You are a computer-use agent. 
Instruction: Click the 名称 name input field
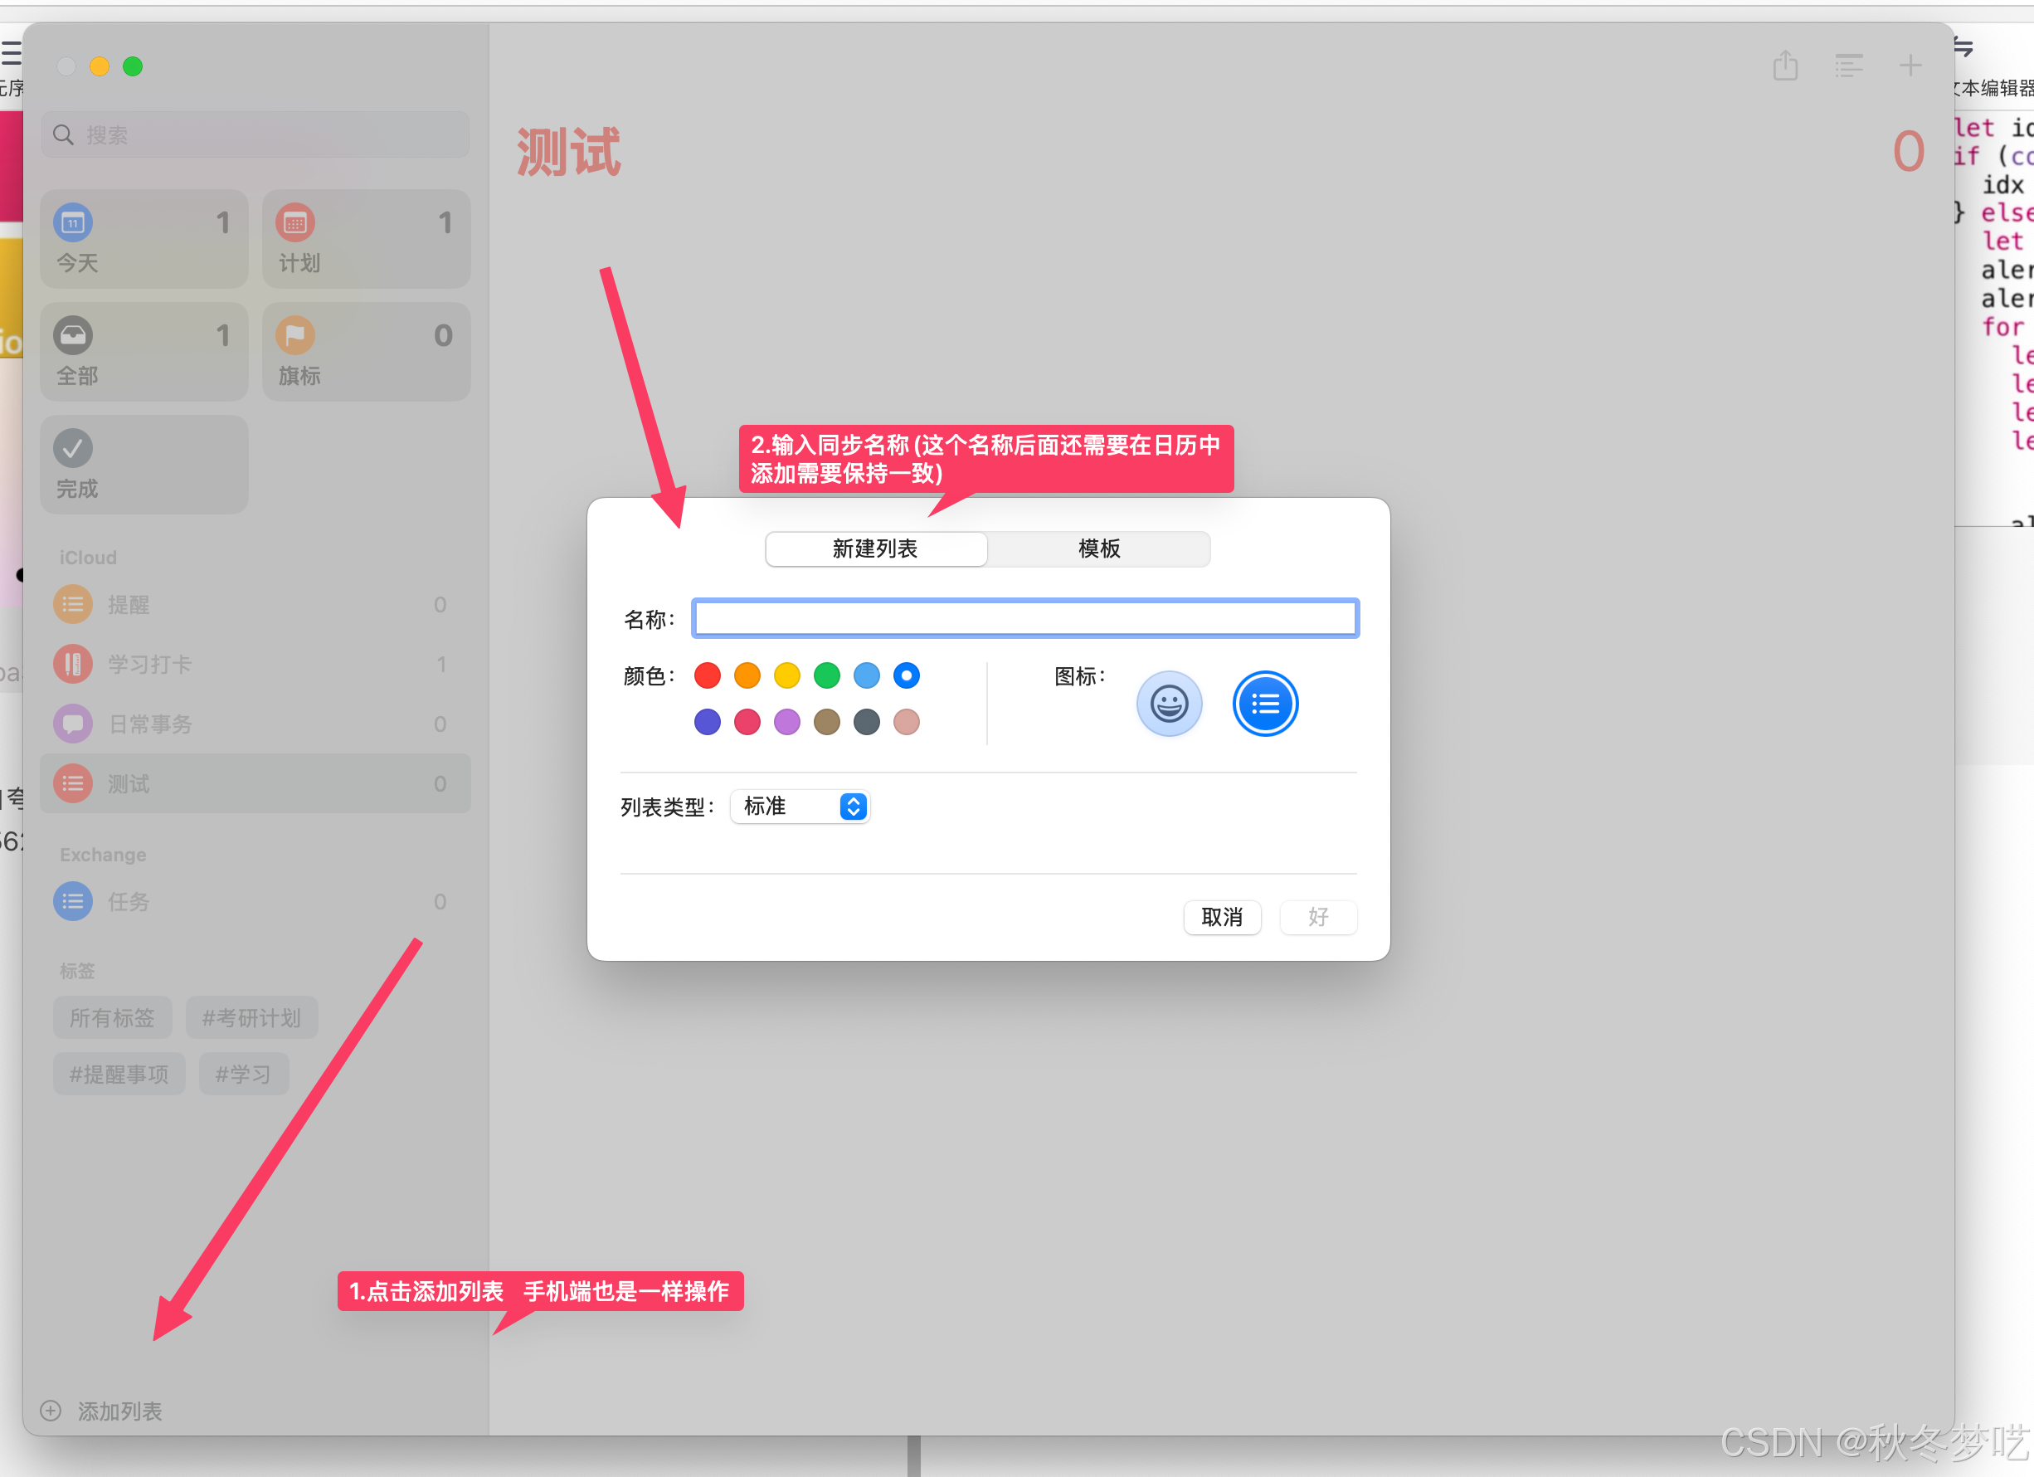pyautogui.click(x=1024, y=618)
